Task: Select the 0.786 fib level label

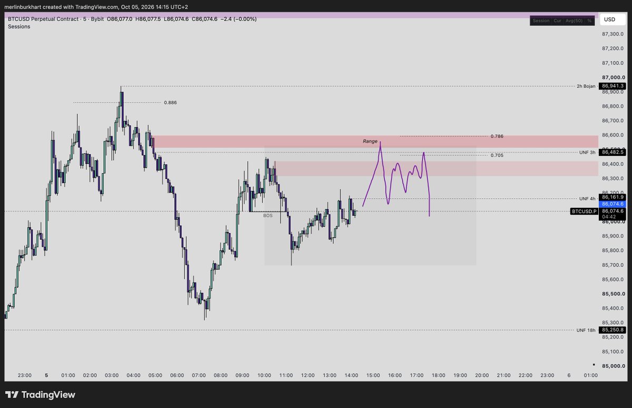Action: [x=497, y=137]
